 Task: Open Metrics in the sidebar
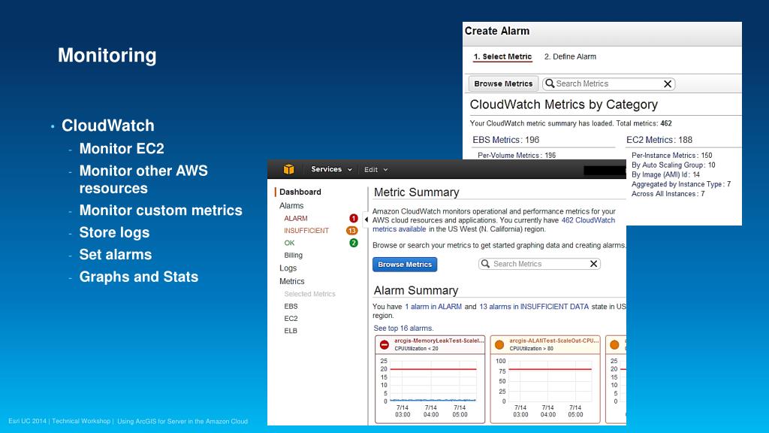click(292, 281)
